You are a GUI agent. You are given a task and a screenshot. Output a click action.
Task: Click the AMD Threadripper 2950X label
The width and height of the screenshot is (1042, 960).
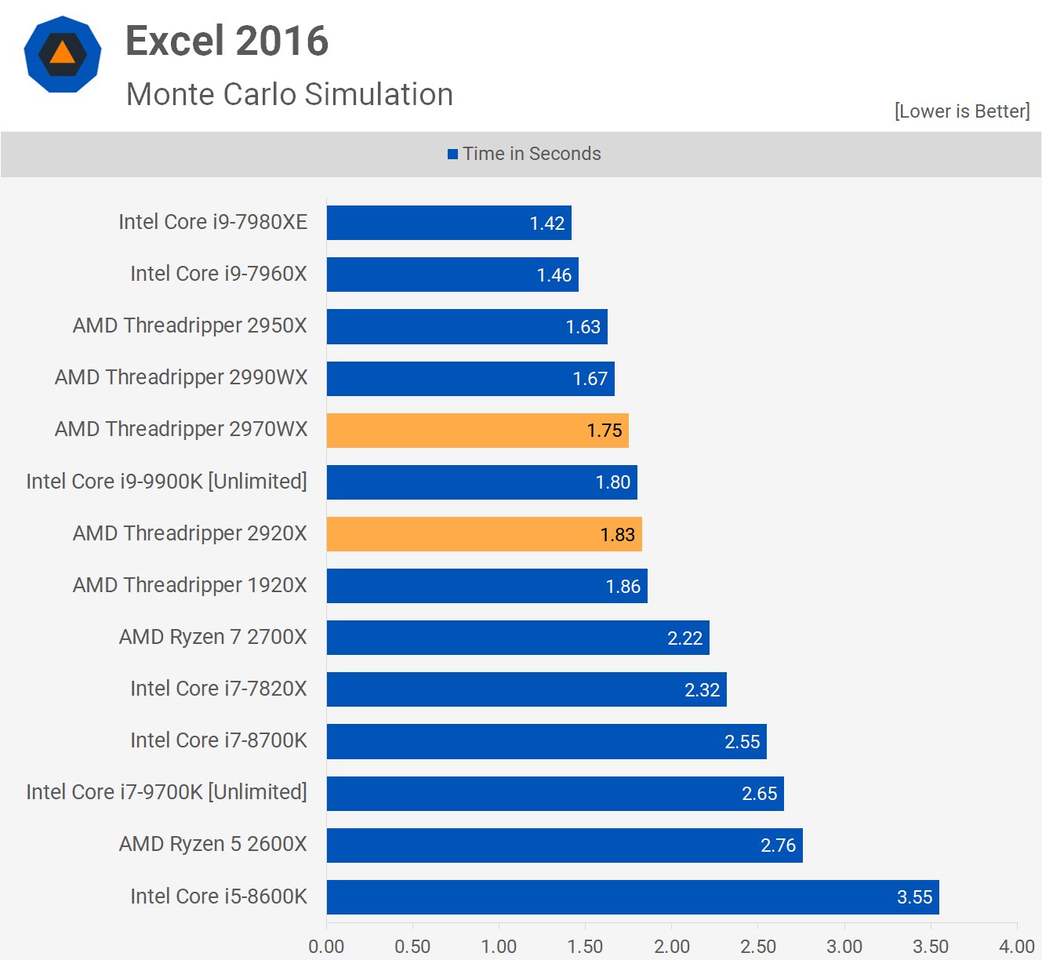(190, 325)
